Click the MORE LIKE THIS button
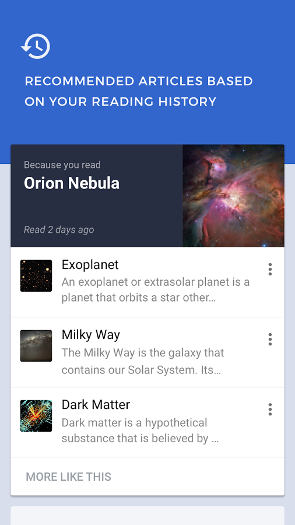Viewport: 295px width, 525px height. [x=69, y=477]
